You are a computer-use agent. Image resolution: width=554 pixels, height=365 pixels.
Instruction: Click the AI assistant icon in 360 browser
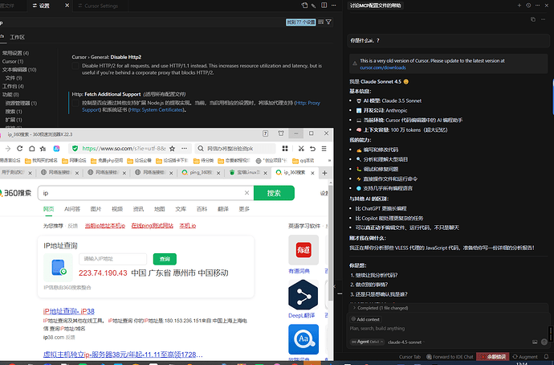coord(56,149)
